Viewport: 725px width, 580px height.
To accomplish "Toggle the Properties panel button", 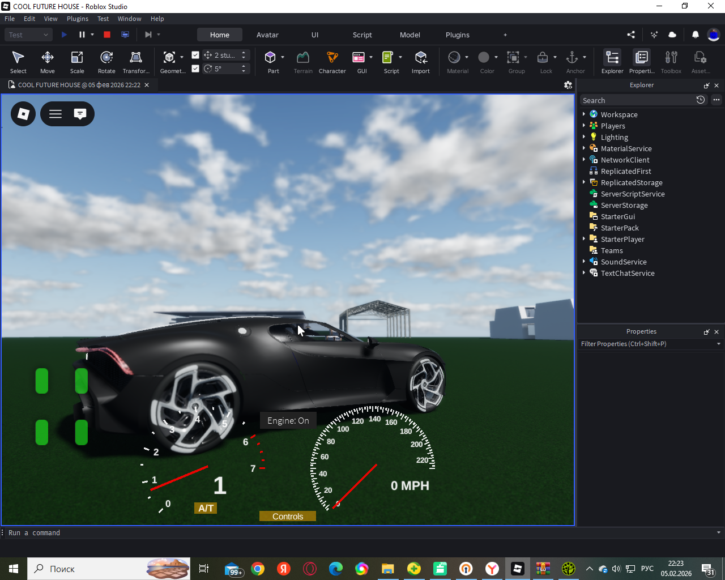I will 642,62.
